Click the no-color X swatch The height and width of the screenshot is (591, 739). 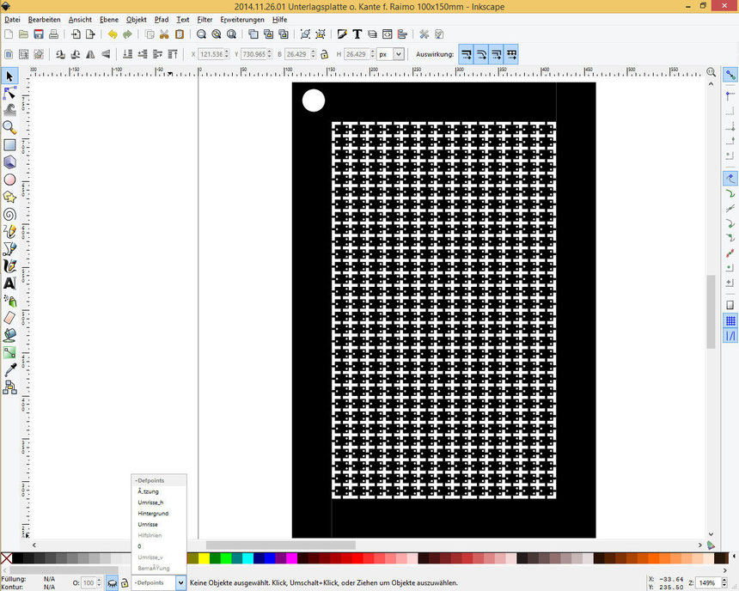pos(6,558)
